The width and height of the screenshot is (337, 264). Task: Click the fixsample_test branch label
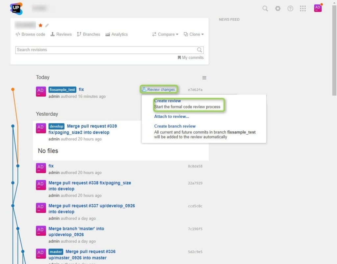(62, 90)
